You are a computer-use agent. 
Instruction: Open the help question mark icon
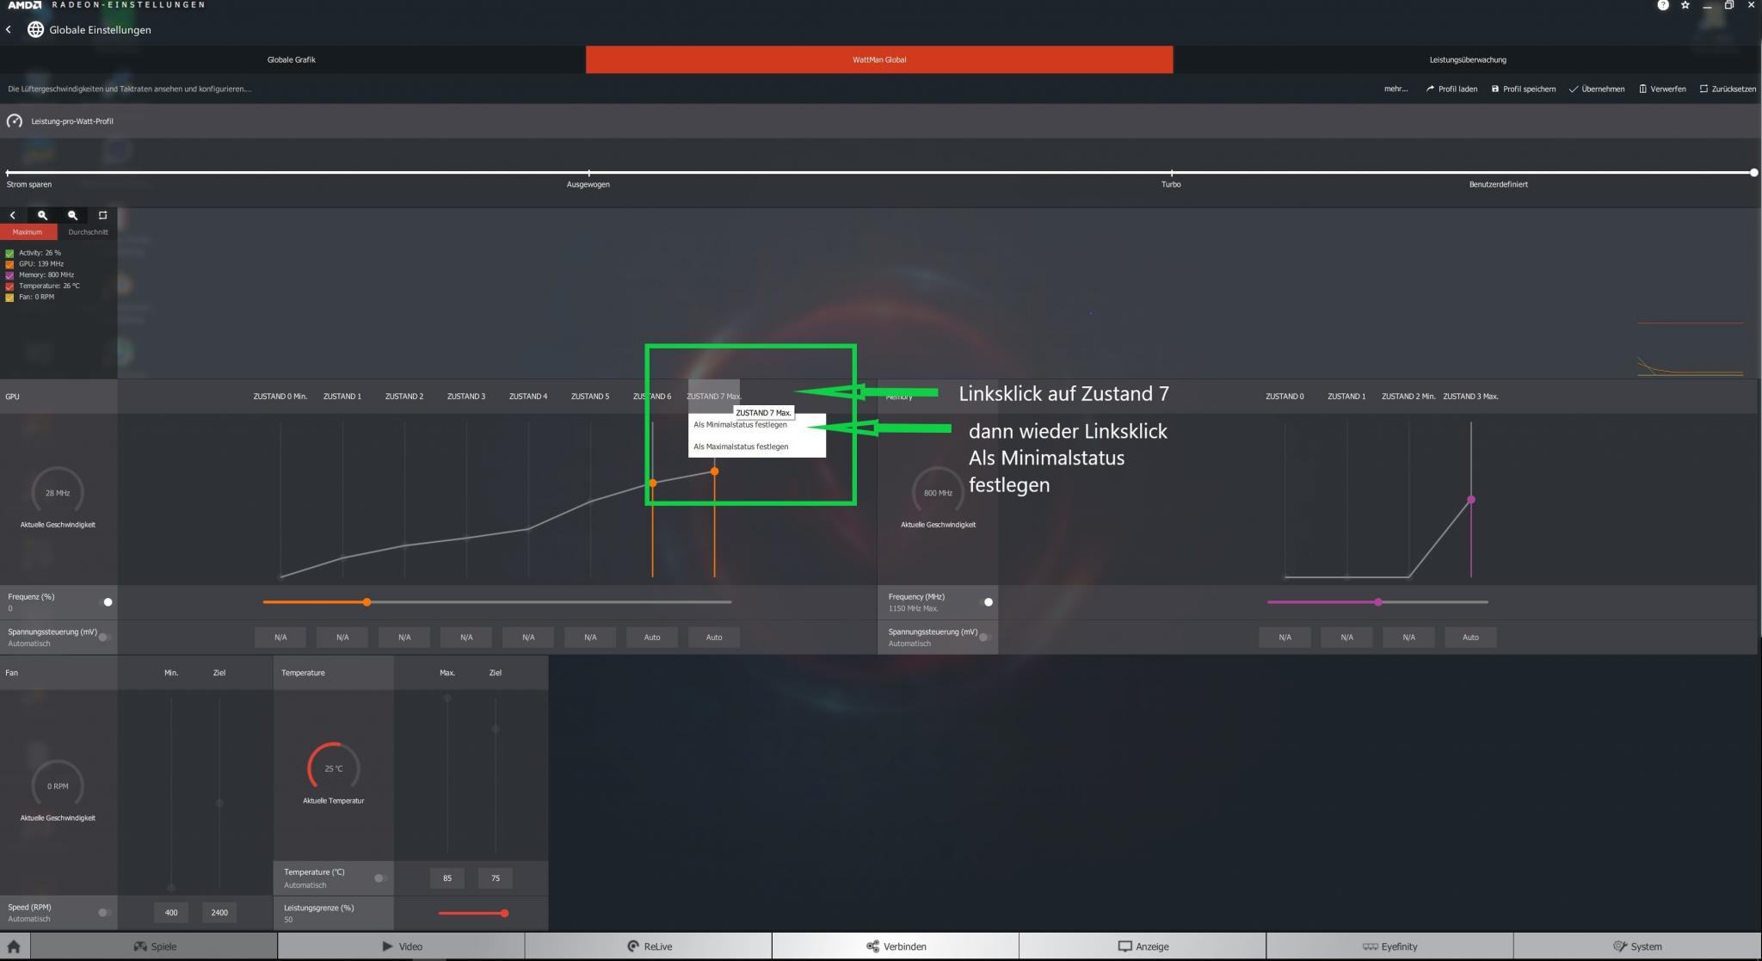(x=1663, y=5)
